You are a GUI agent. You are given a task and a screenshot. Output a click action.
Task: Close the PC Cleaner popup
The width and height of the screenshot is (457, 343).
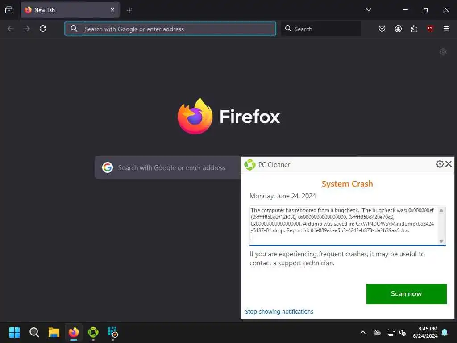click(449, 164)
